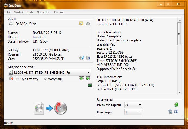
Task: Click the MID: VERBAT-IM0-000 line
Action: pyautogui.click(x=113, y=64)
